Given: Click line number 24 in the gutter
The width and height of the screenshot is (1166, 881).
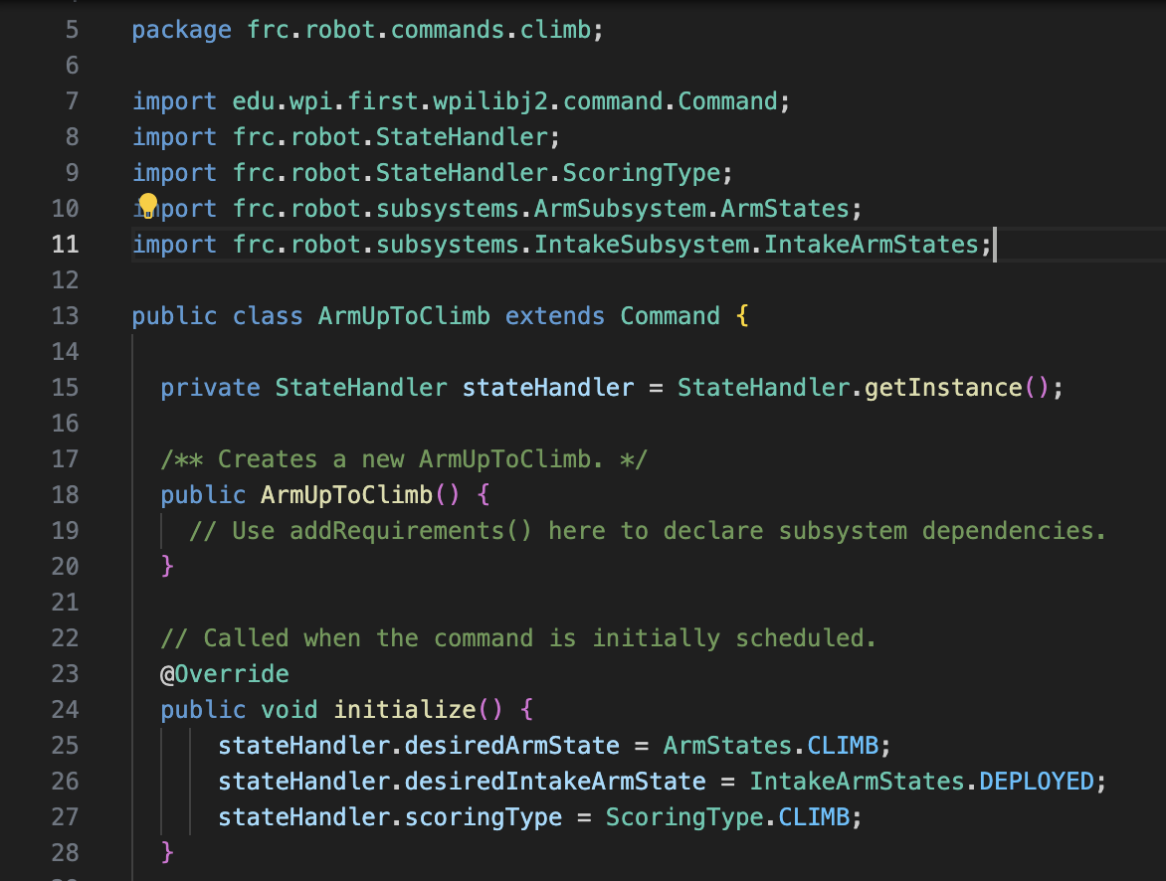Looking at the screenshot, I should click(x=64, y=710).
